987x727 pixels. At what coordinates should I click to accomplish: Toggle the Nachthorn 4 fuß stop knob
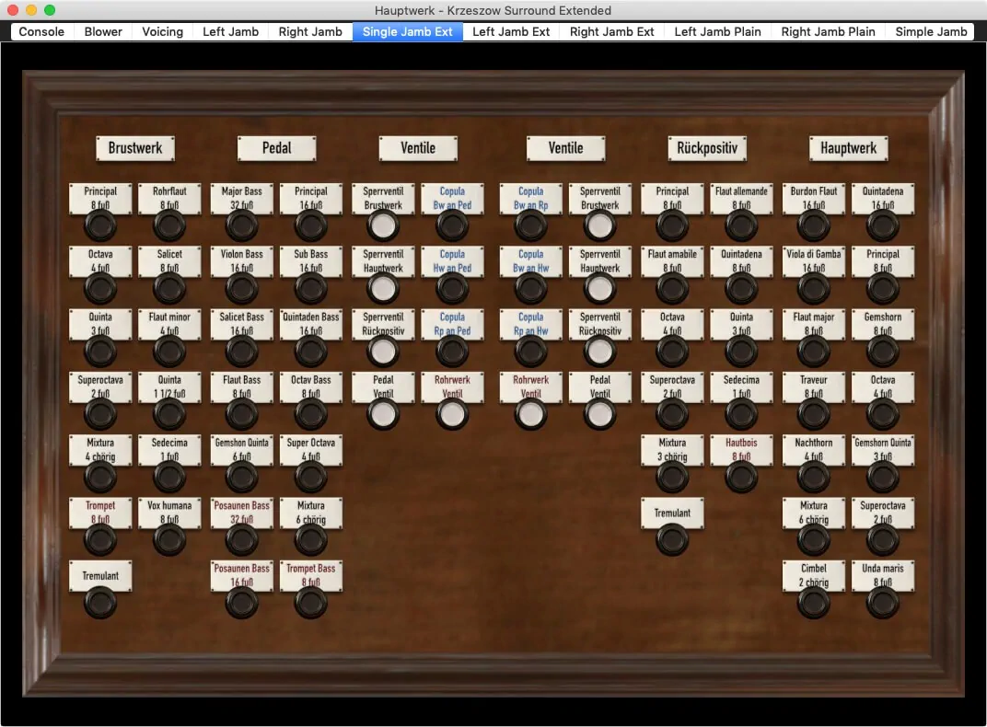814,477
